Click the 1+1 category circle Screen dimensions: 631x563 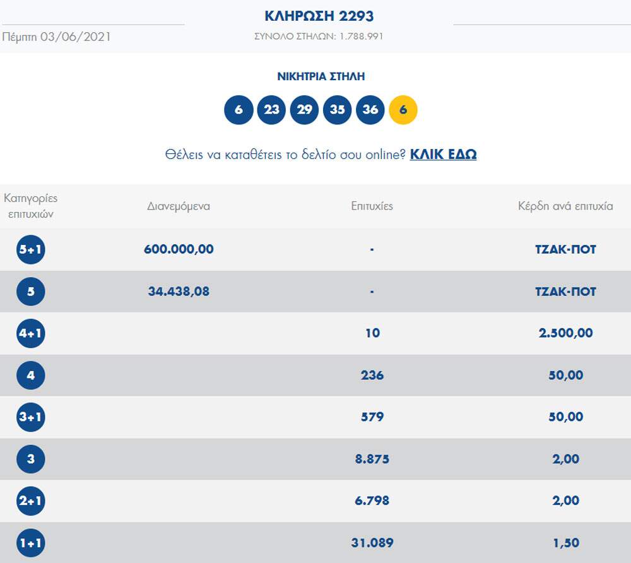pos(31,543)
